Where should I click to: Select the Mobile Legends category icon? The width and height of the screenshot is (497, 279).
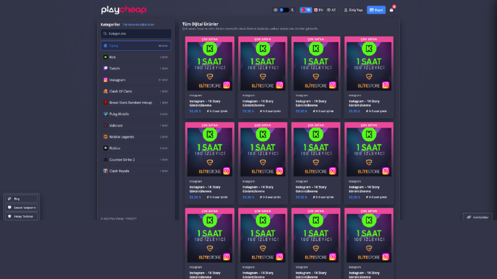(x=105, y=137)
